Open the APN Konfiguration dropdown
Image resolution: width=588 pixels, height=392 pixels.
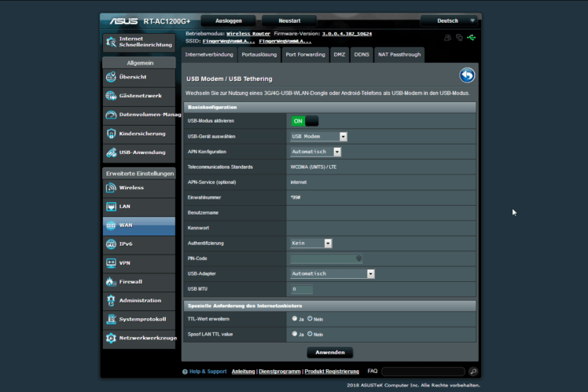[316, 152]
